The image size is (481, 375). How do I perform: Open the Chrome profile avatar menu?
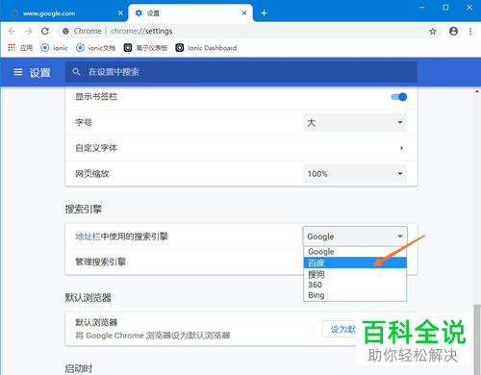click(x=453, y=31)
